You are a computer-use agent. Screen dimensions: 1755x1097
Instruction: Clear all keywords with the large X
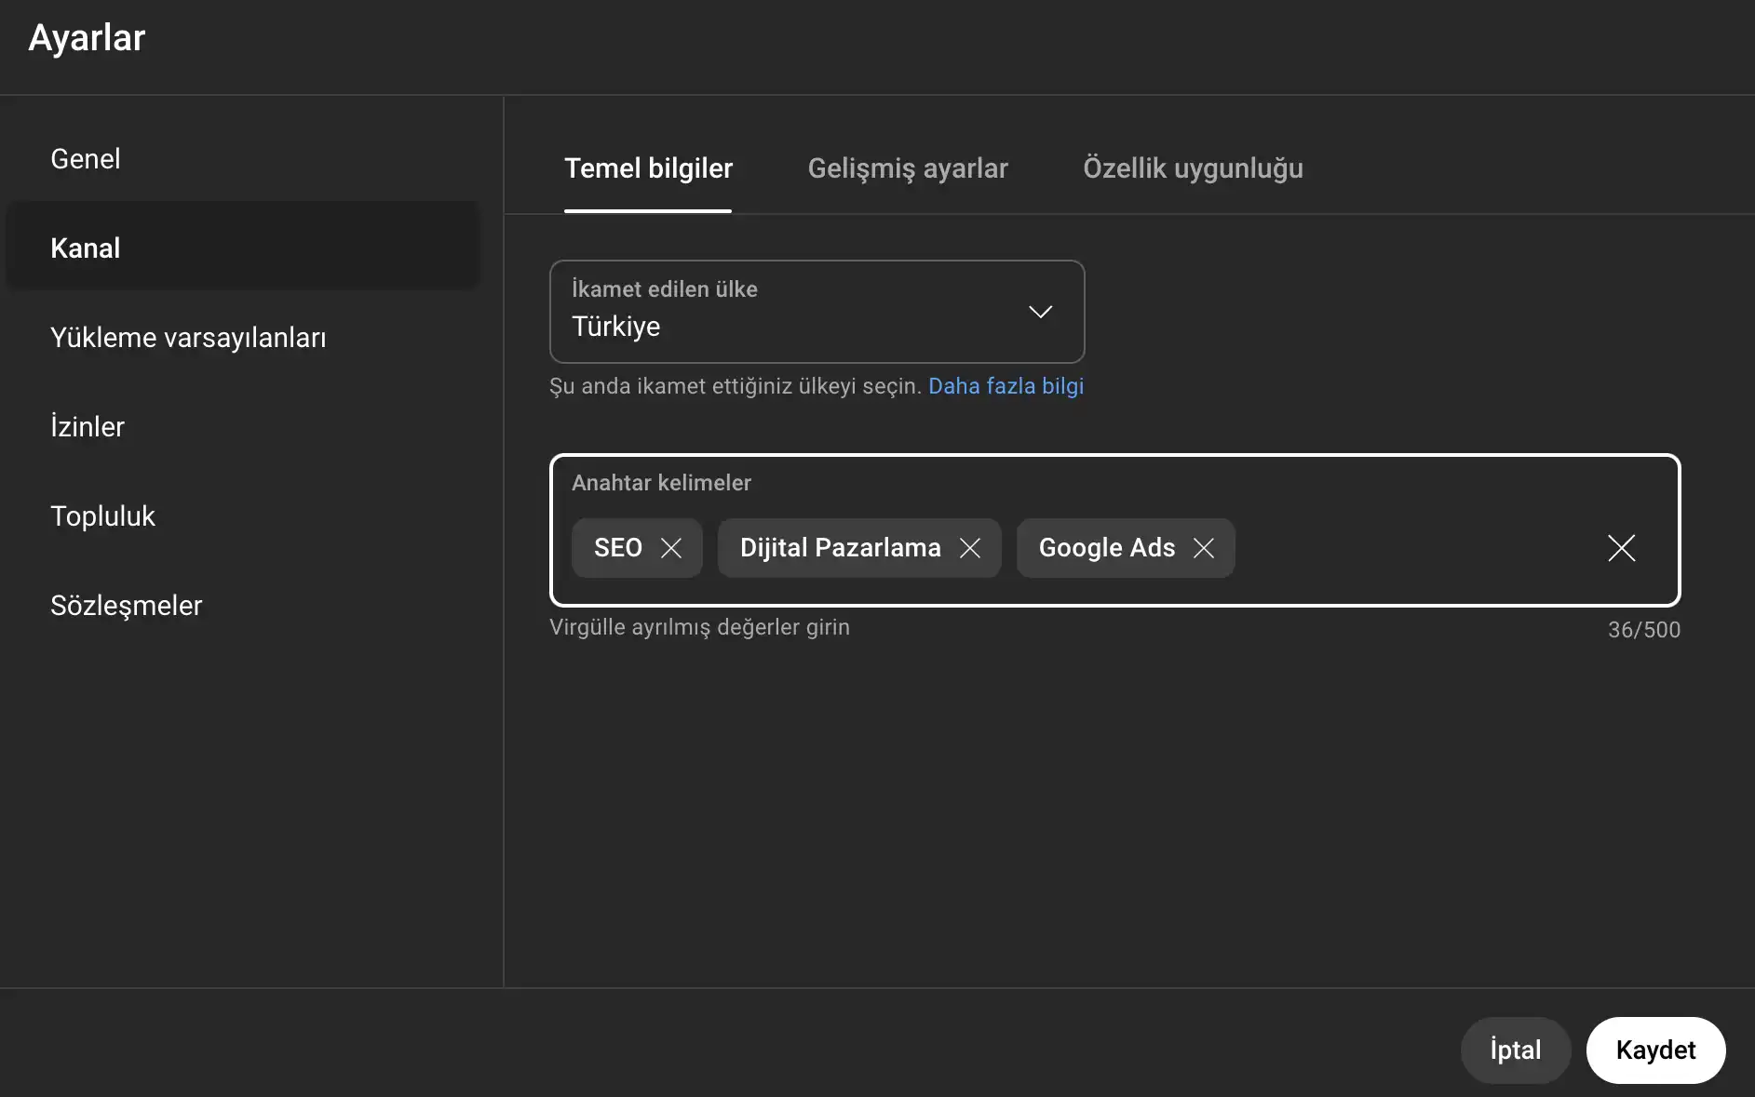pyautogui.click(x=1621, y=548)
